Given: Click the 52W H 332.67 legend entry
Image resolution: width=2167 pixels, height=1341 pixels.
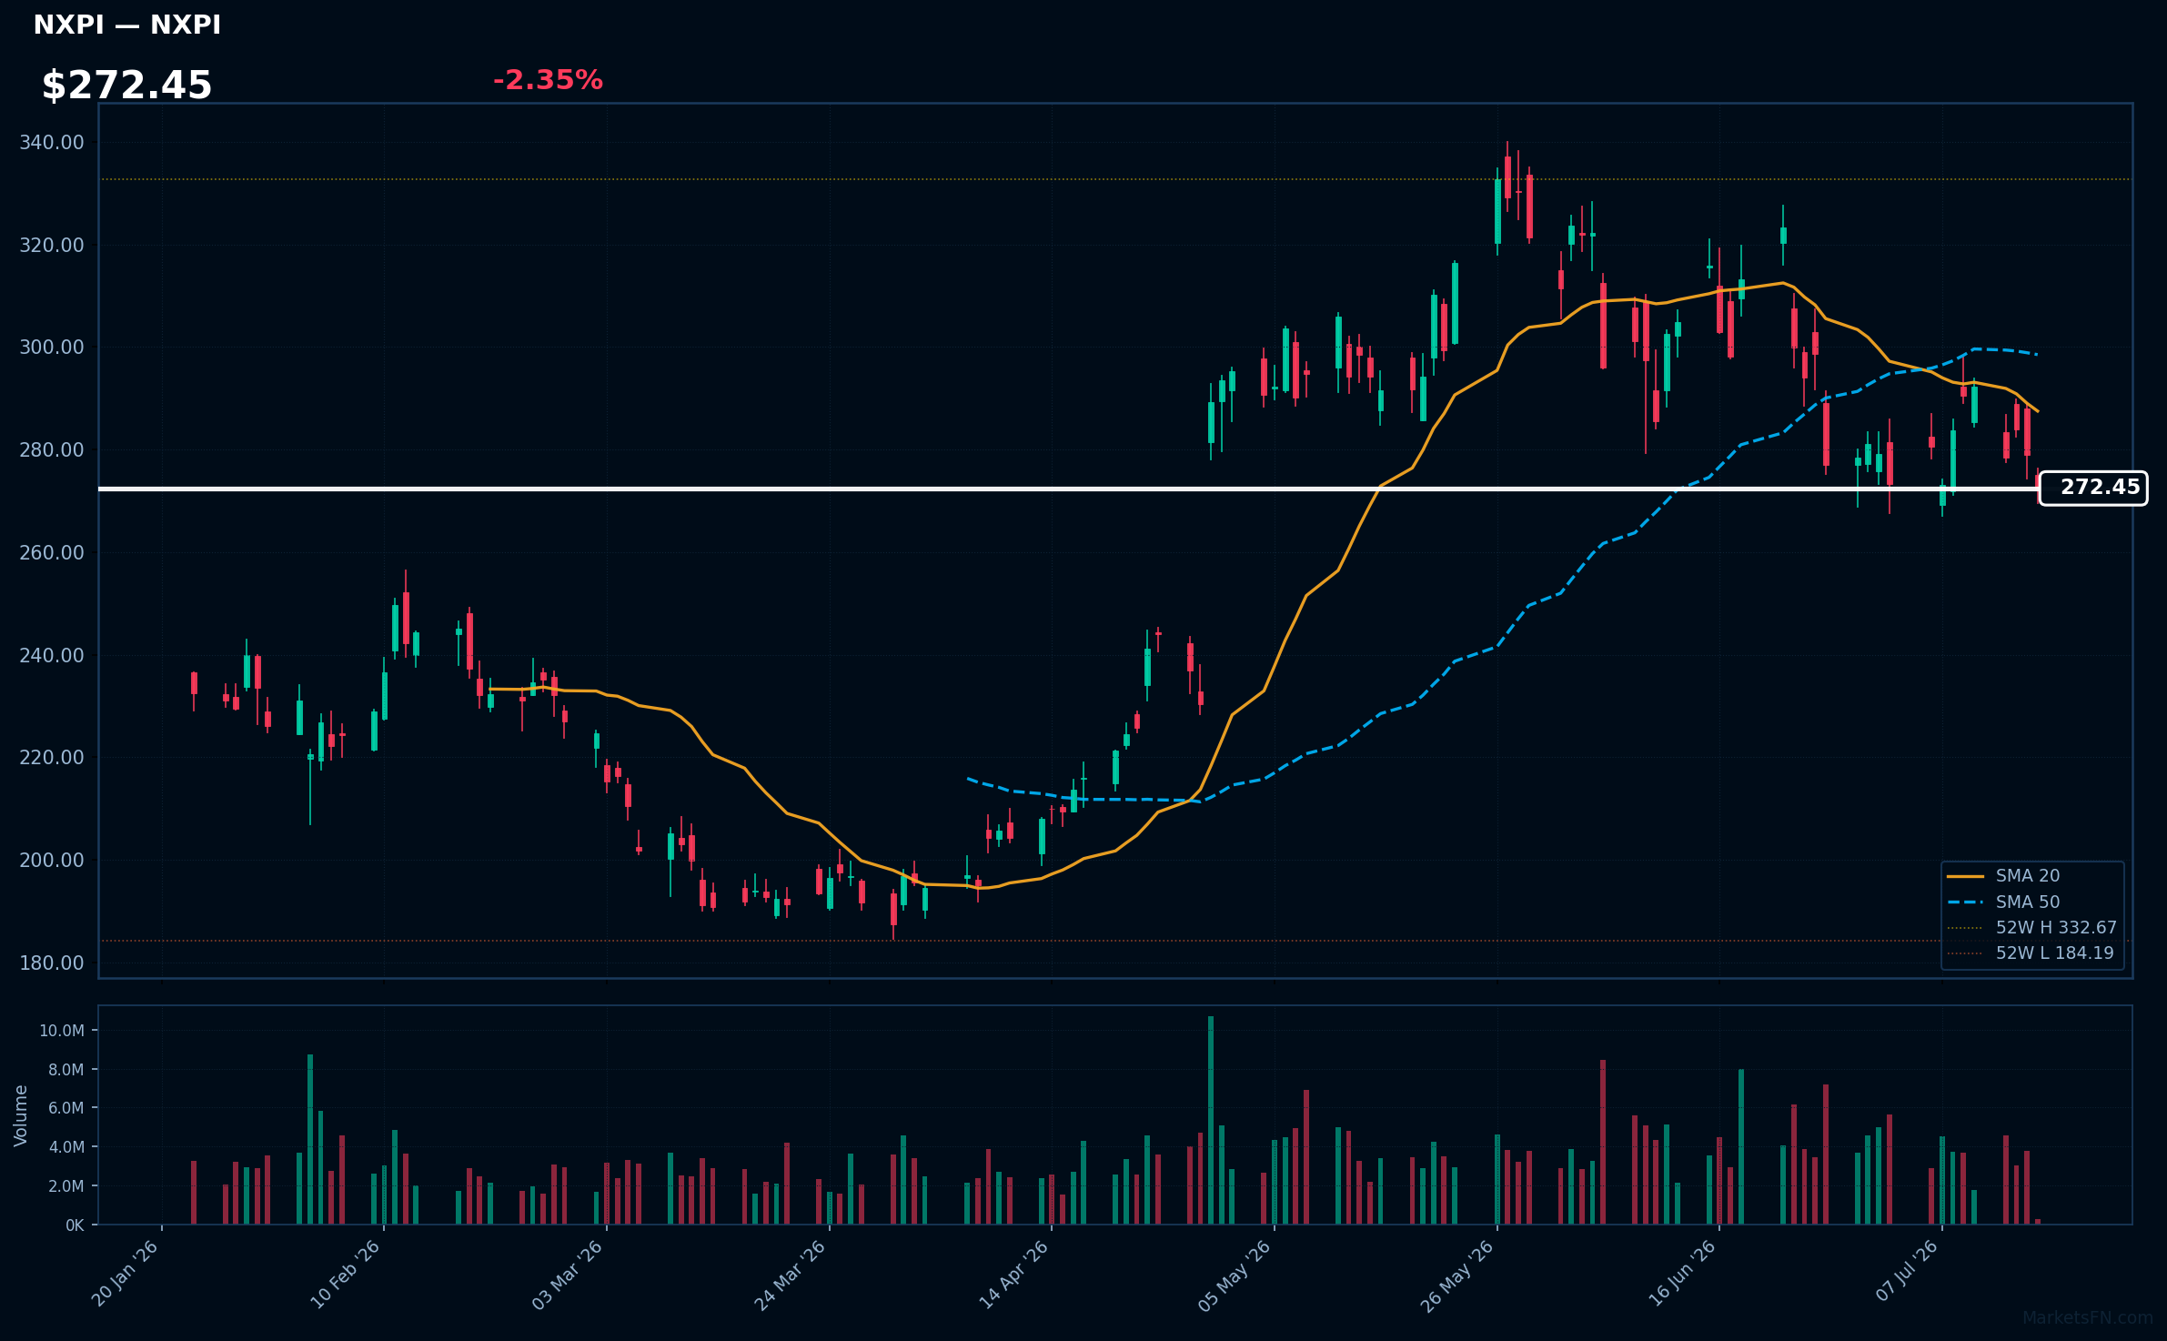Looking at the screenshot, I should pos(2032,927).
